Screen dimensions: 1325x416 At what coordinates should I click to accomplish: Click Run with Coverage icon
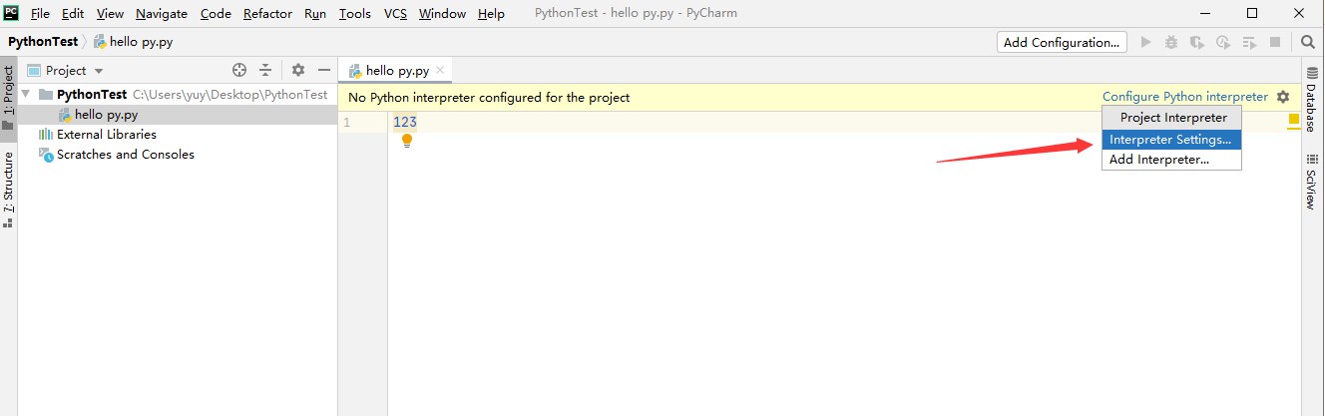pyautogui.click(x=1197, y=42)
